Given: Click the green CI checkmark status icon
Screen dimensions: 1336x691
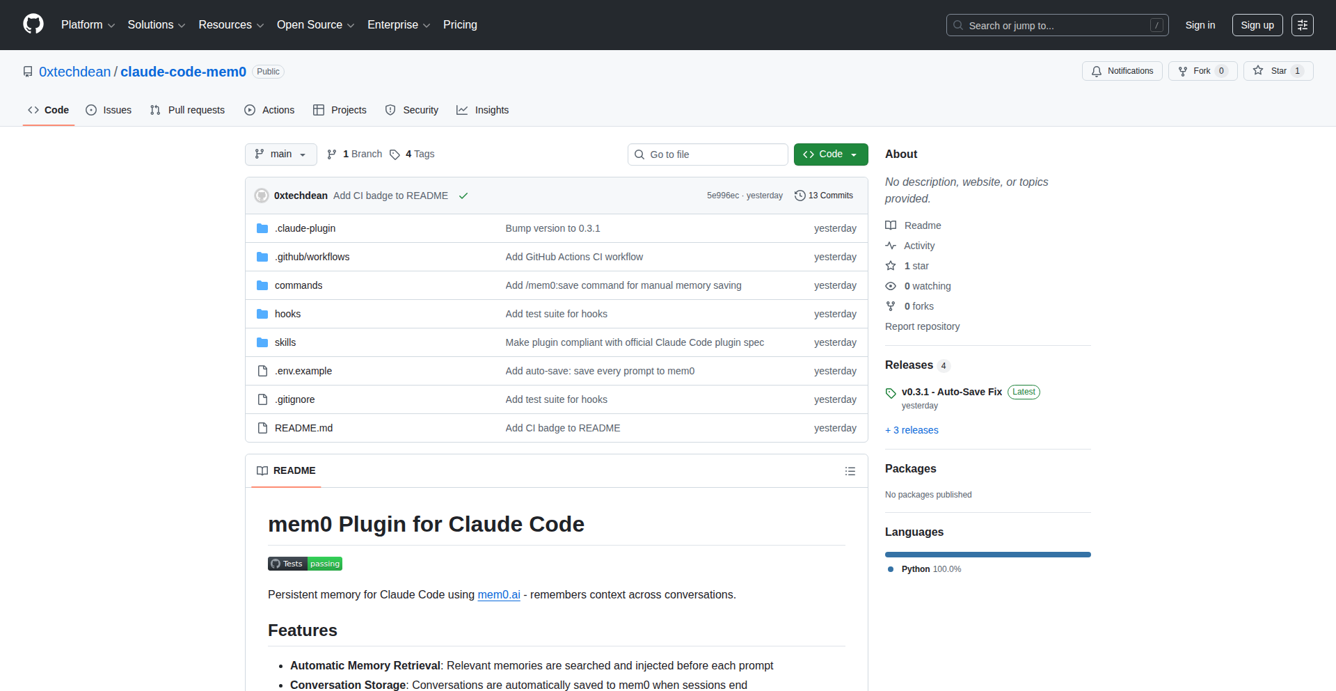Looking at the screenshot, I should click(463, 196).
